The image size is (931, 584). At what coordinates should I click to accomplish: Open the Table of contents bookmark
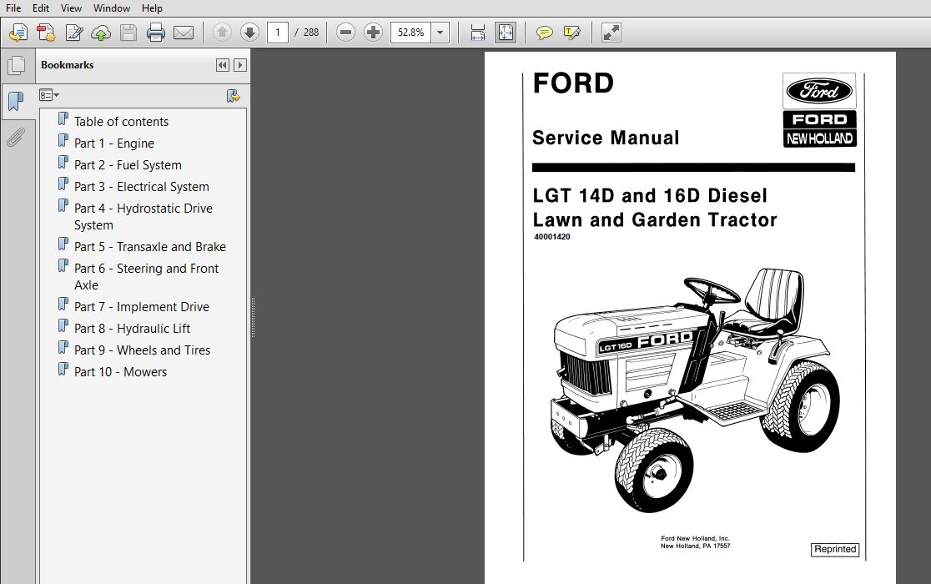(x=121, y=122)
